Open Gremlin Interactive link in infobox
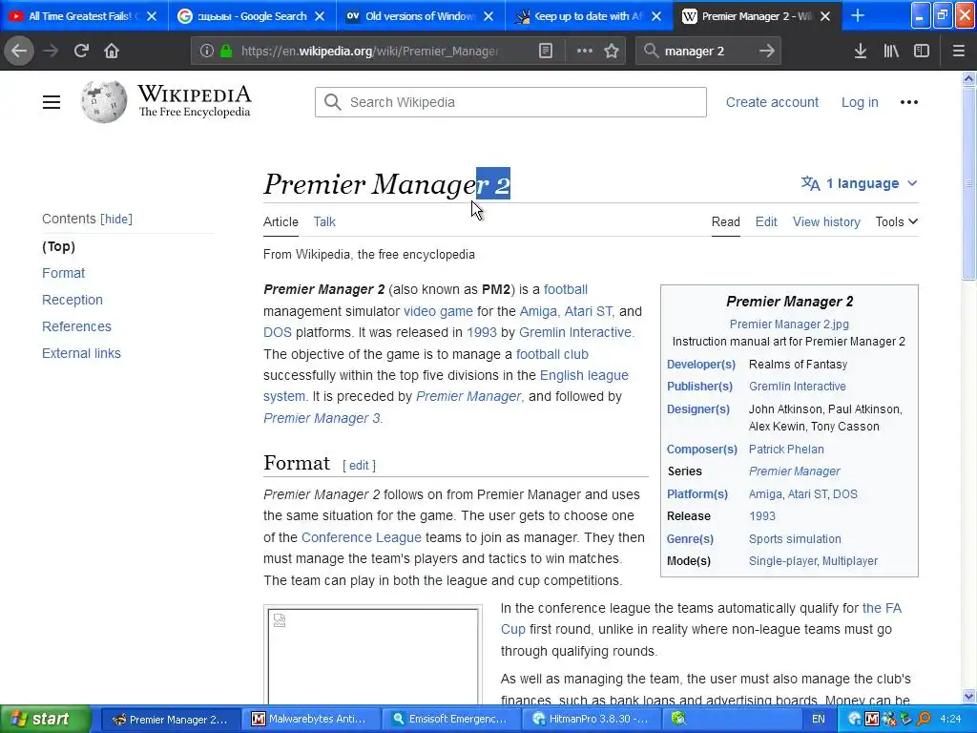This screenshot has height=733, width=977. [797, 387]
